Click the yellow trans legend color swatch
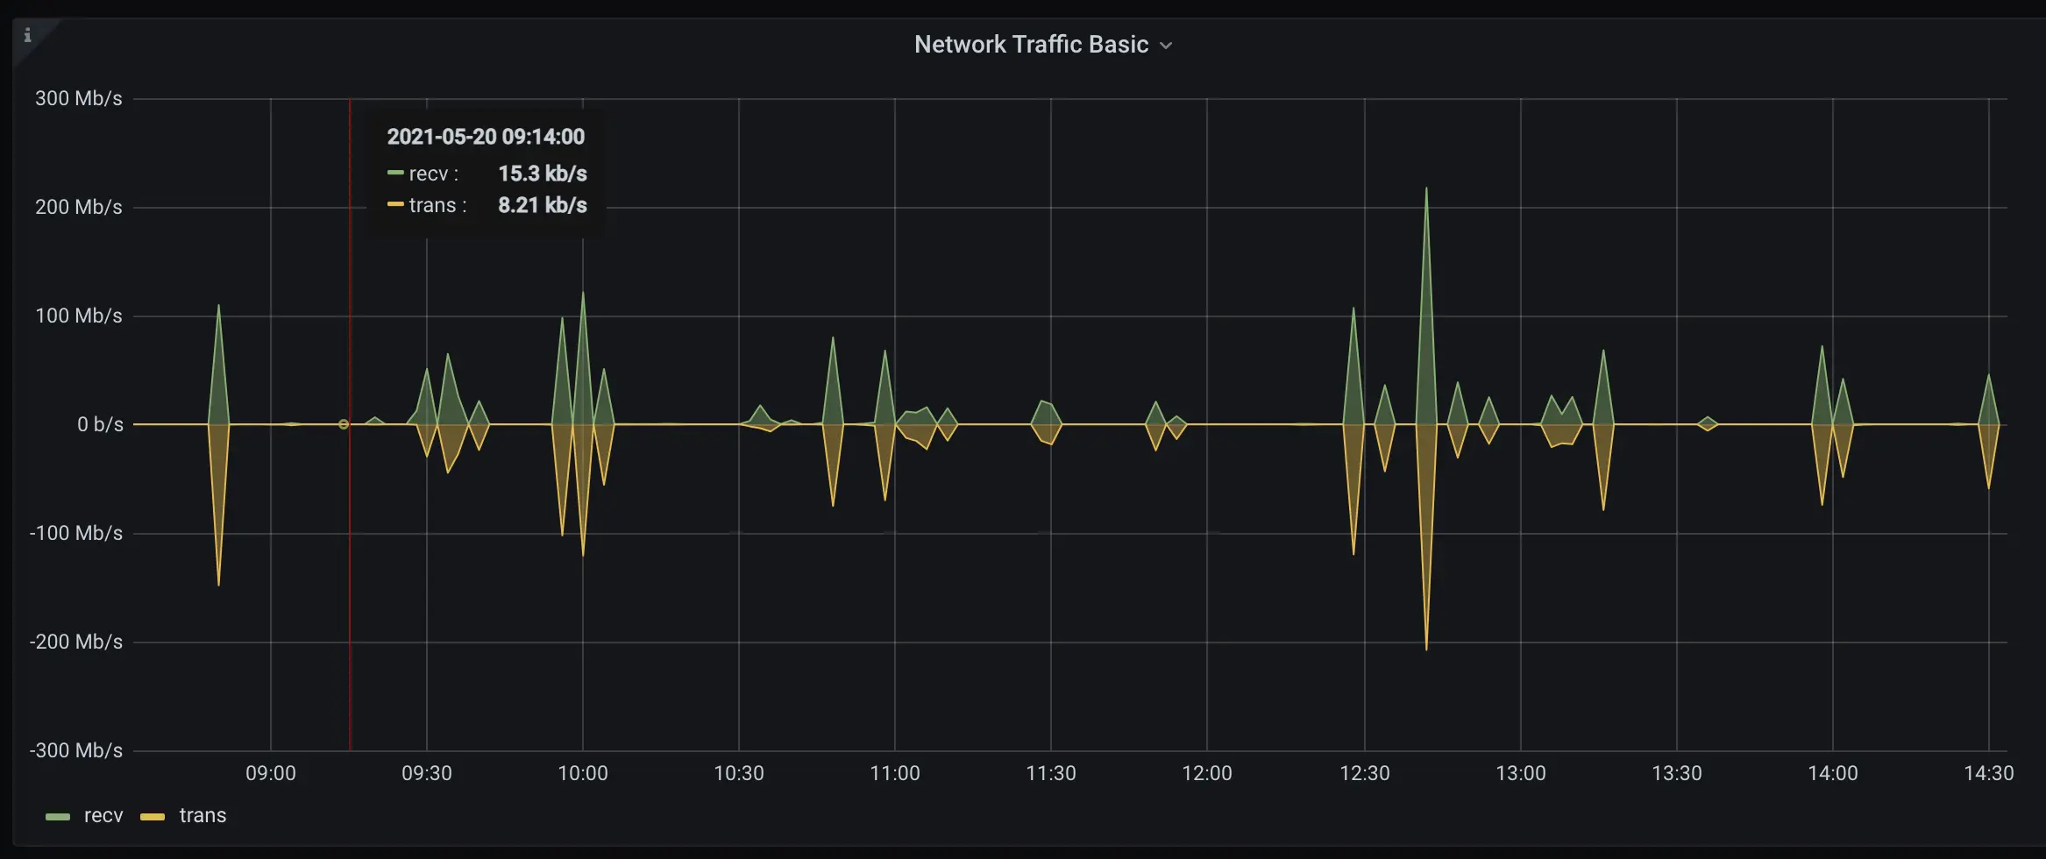This screenshot has height=859, width=2046. coord(153,816)
